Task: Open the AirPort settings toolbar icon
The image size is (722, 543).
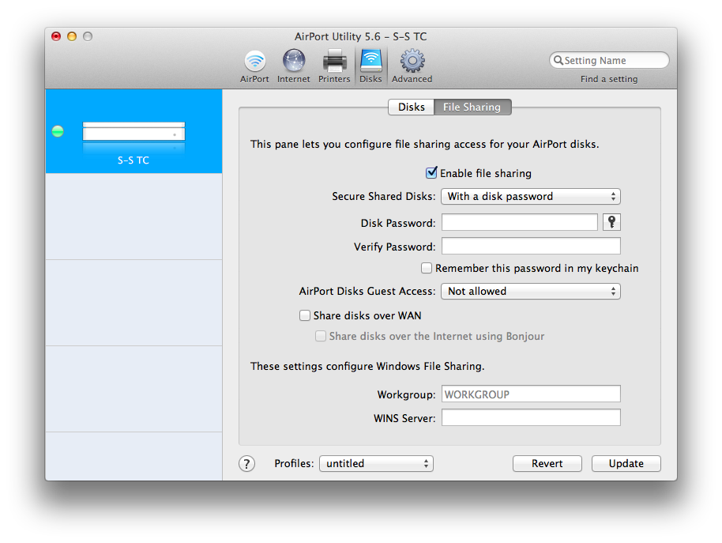Action: (254, 66)
